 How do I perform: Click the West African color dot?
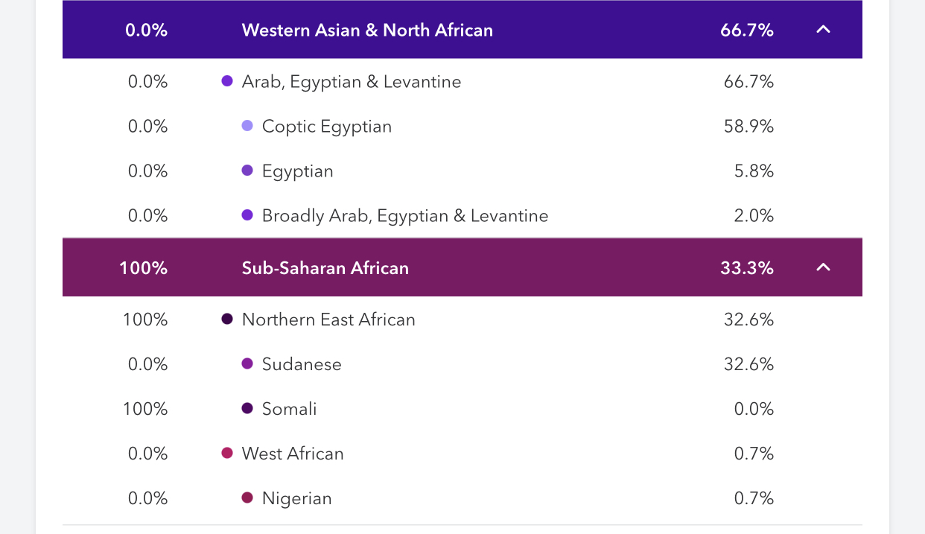pos(227,454)
